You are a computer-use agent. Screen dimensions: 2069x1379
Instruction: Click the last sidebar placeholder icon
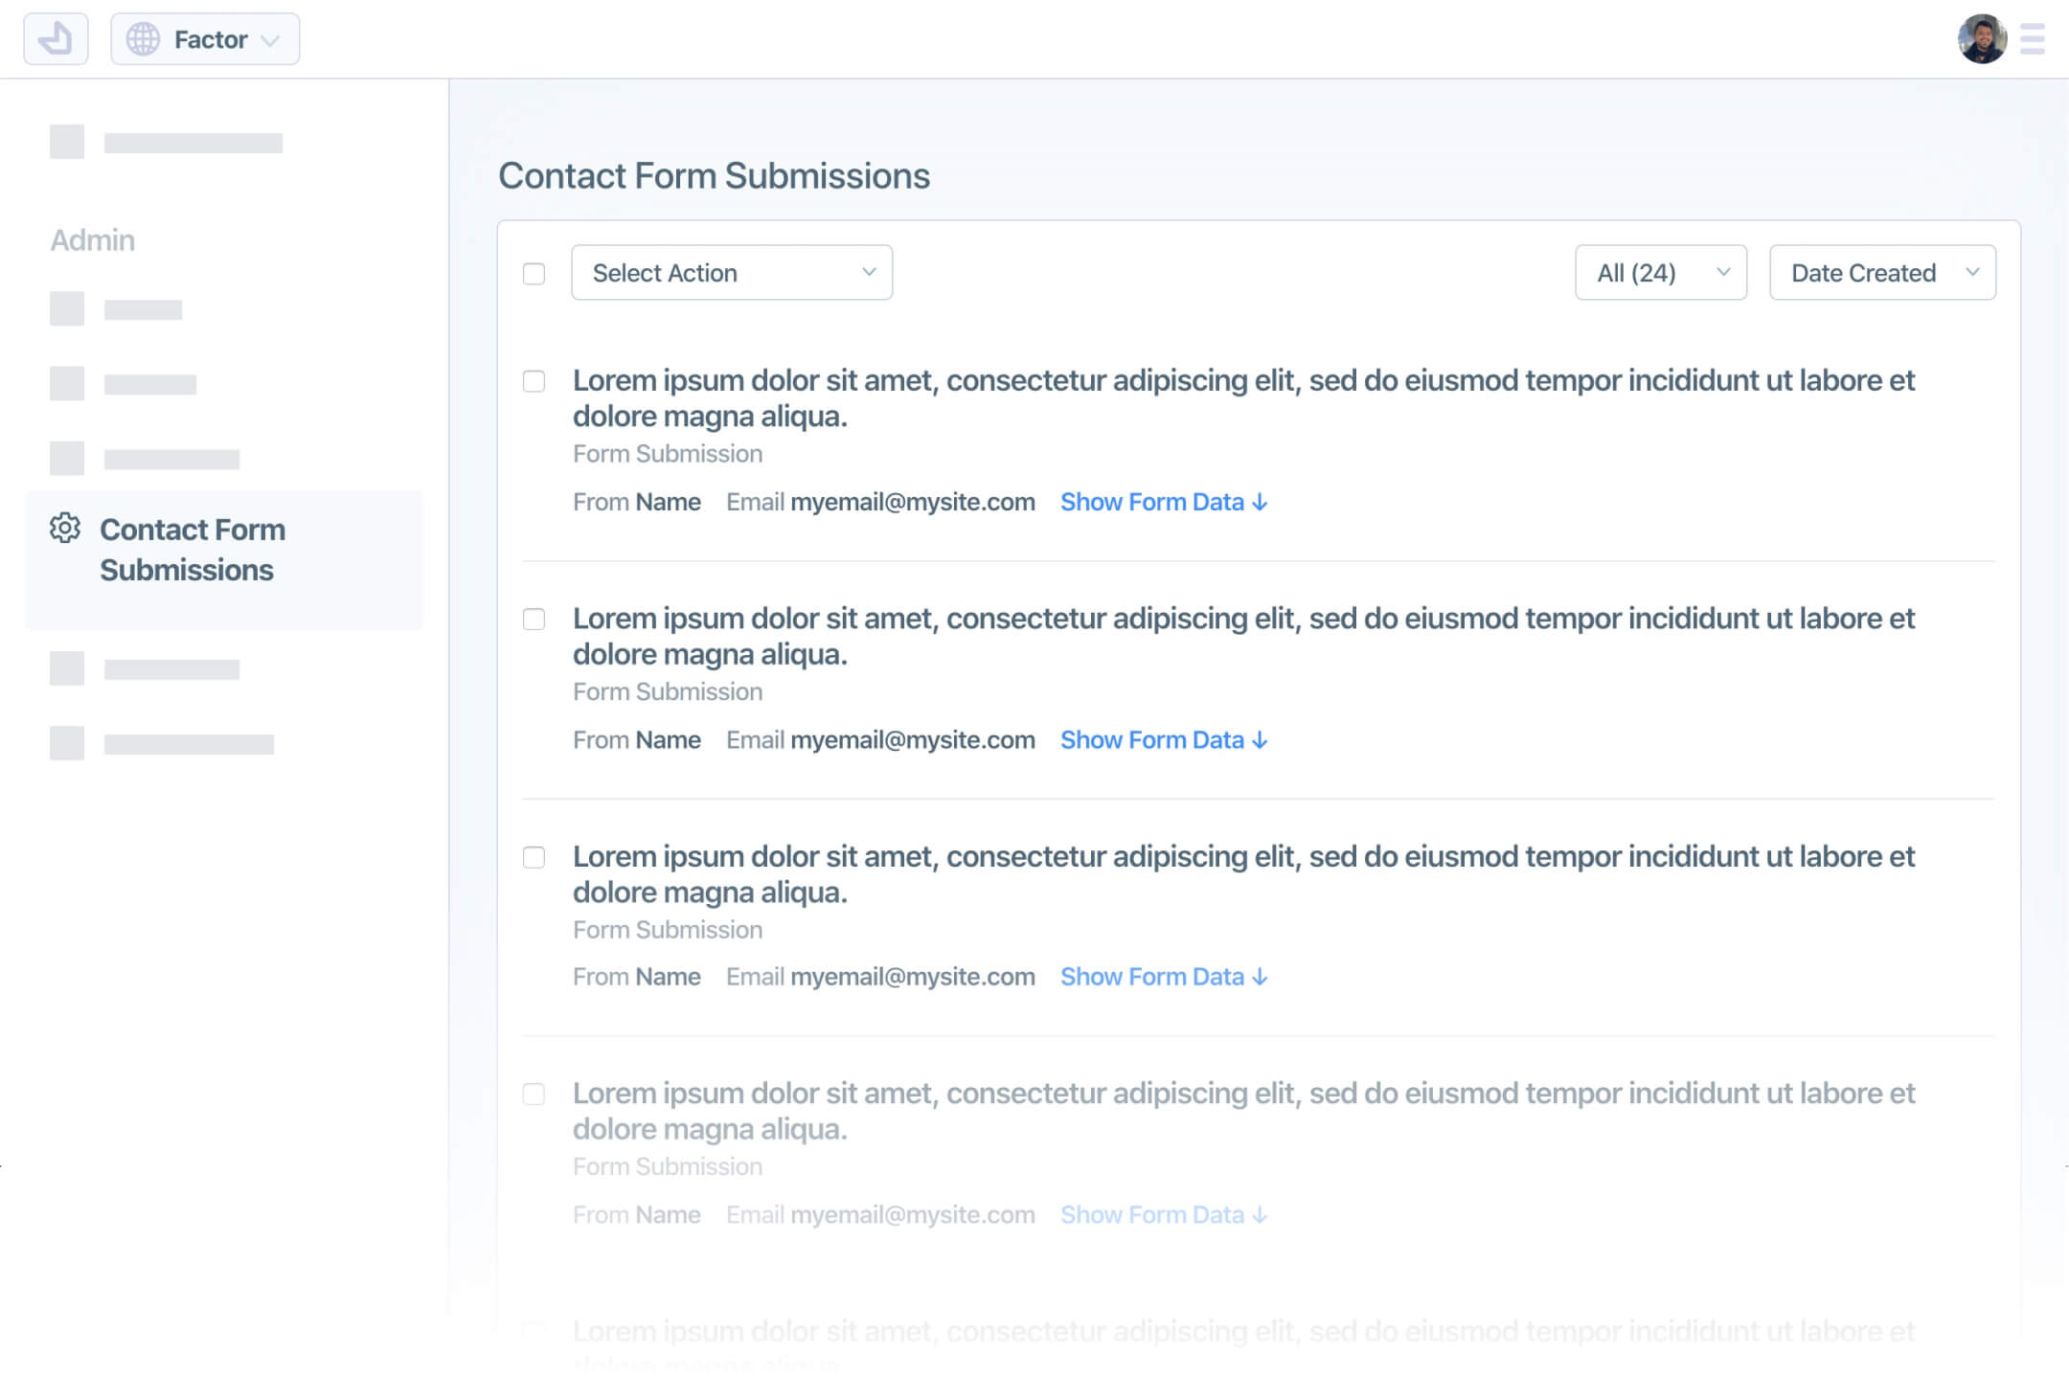click(67, 743)
